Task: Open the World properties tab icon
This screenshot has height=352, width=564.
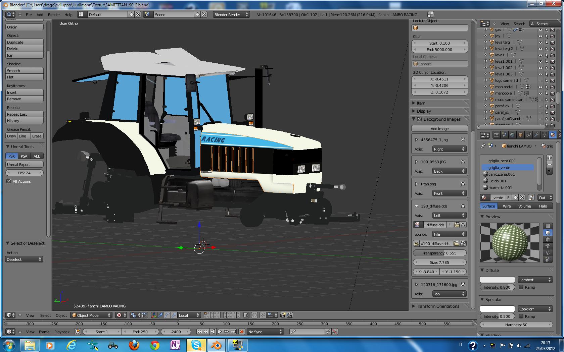Action: [512, 135]
